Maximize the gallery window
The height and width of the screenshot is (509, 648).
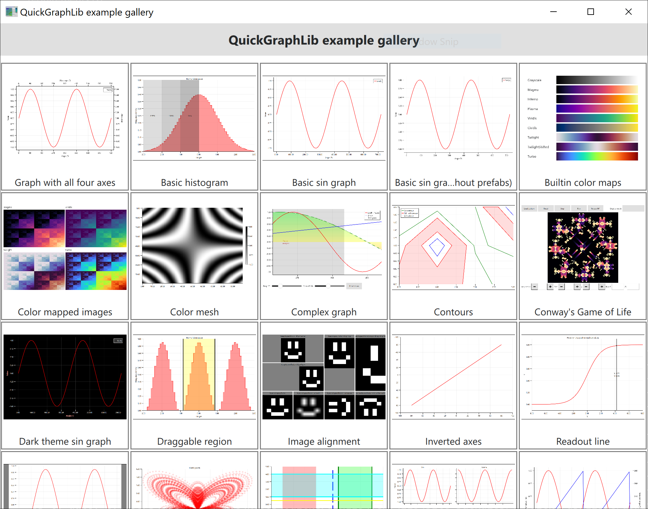591,12
